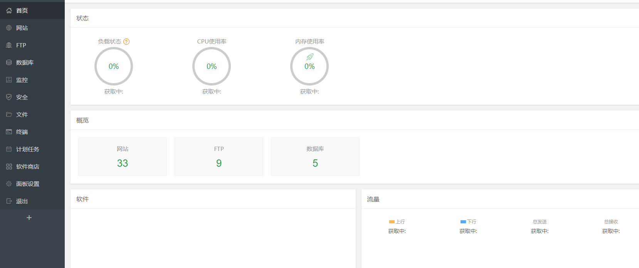
Task: Click the 负载状态 0% gauge
Action: pos(114,66)
